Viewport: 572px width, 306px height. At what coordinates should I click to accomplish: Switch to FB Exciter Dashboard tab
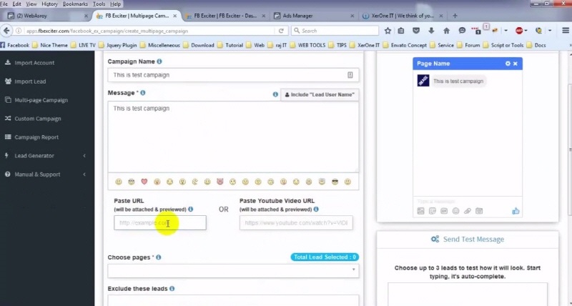pos(225,16)
